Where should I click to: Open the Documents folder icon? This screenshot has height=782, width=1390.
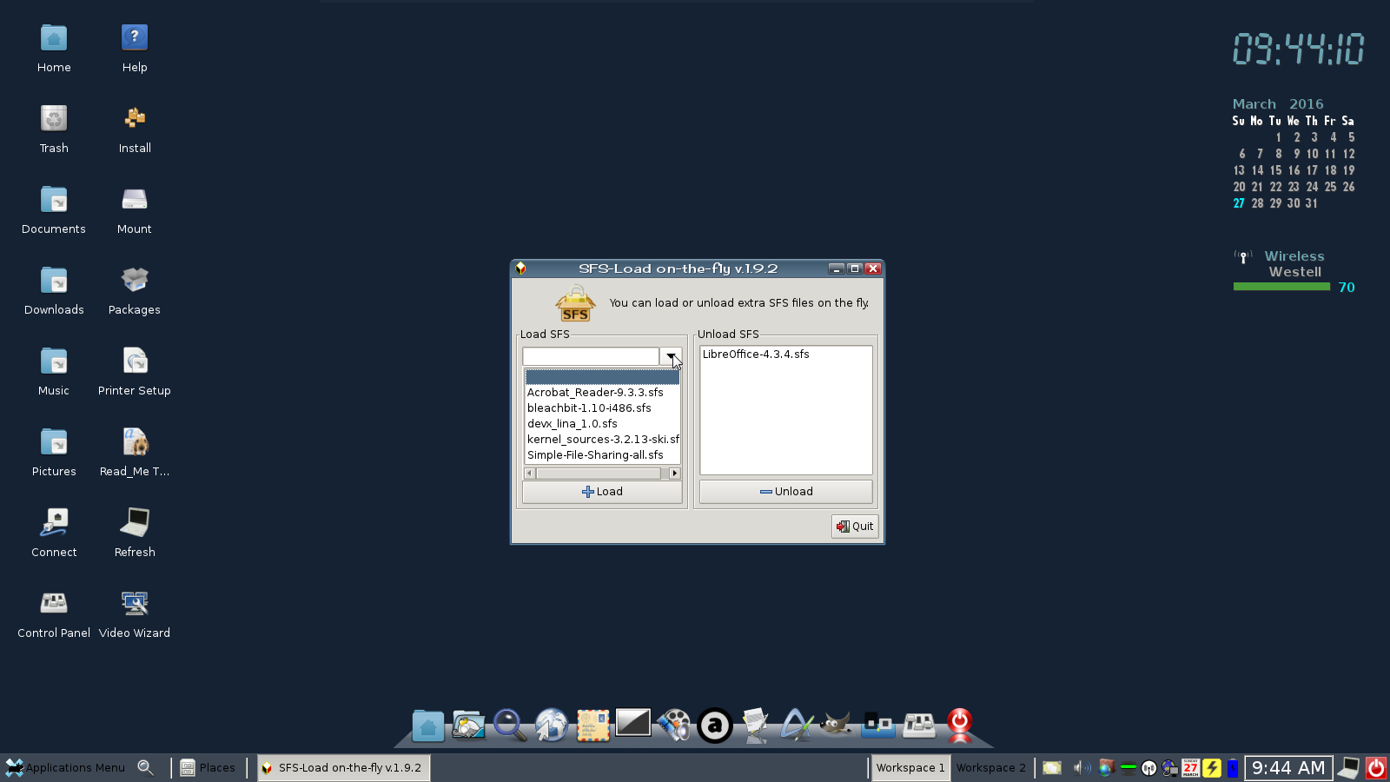(54, 210)
